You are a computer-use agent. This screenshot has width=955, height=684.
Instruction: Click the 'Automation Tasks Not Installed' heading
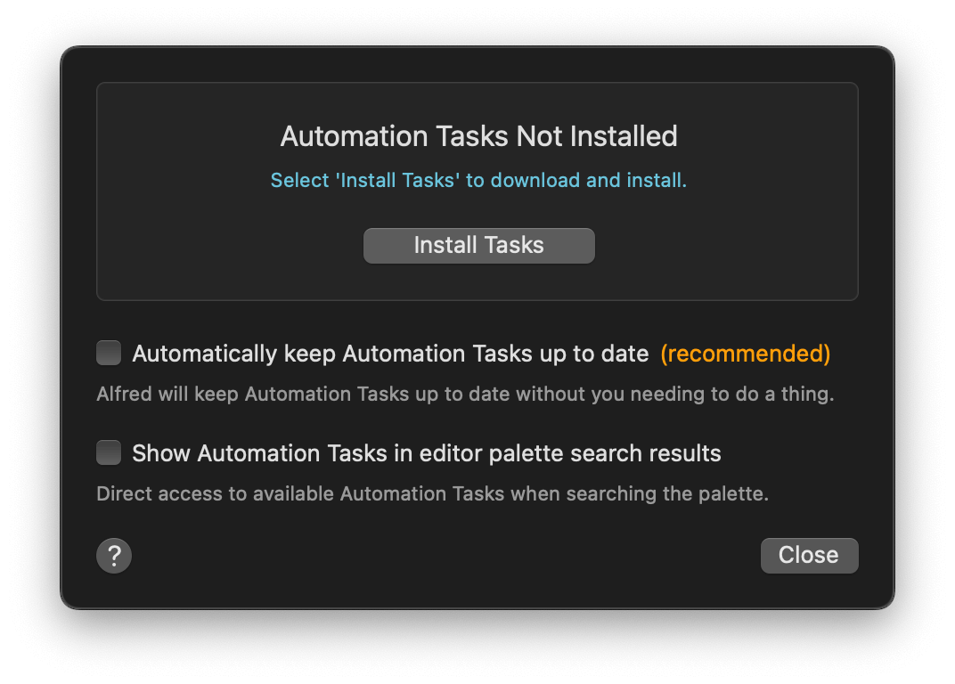[x=478, y=136]
